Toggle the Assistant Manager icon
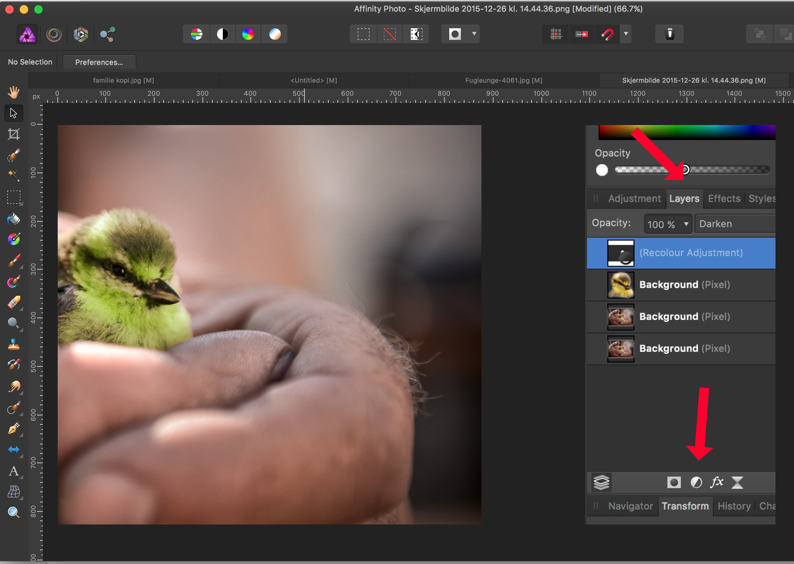This screenshot has width=794, height=564. [669, 34]
